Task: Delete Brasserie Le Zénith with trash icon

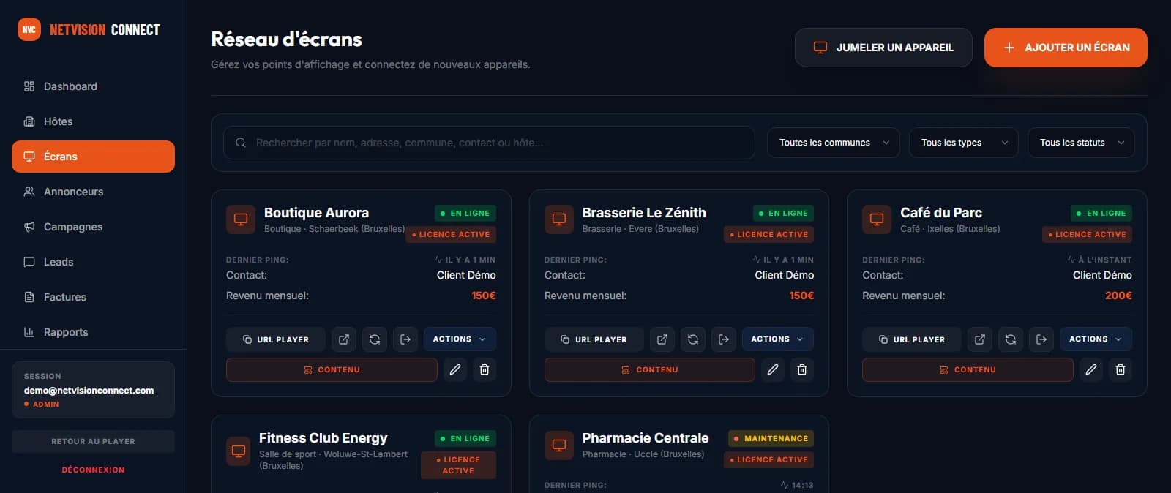Action: (x=802, y=369)
